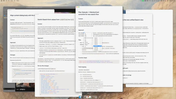
Task: Open the Window menu in the menu bar
Action: click(18, 1)
